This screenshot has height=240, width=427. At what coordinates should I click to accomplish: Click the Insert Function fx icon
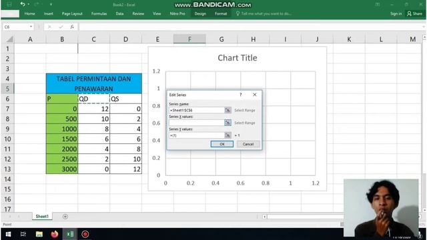(x=72, y=27)
